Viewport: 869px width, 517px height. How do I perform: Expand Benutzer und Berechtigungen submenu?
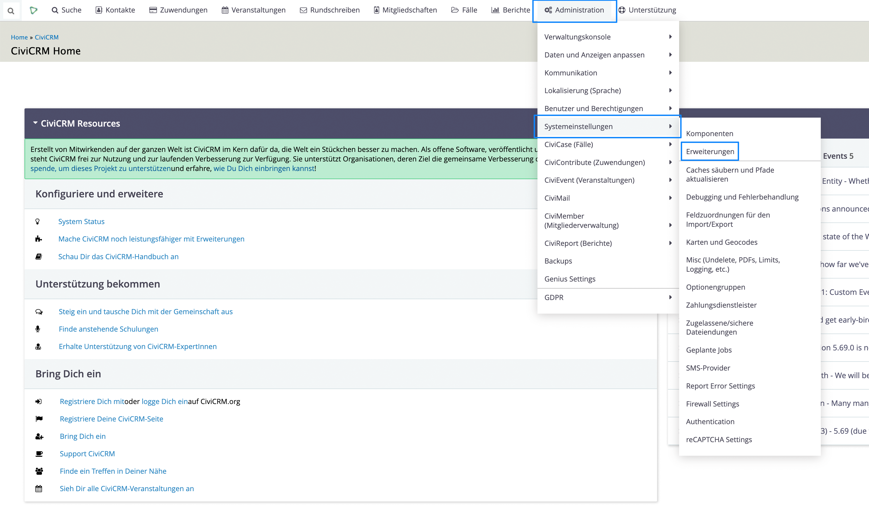coord(608,109)
